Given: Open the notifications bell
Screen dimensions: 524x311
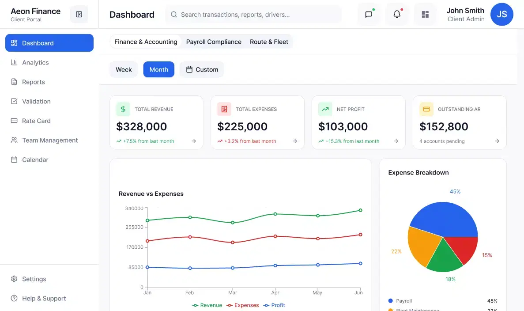Looking at the screenshot, I should point(397,14).
